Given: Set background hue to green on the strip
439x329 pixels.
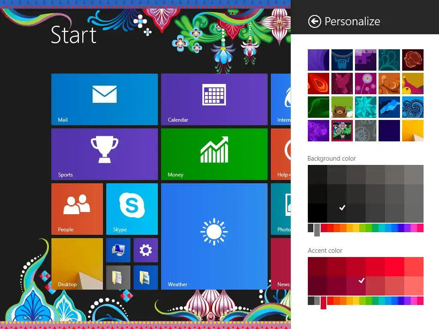Looking at the screenshot, I should point(369,228).
